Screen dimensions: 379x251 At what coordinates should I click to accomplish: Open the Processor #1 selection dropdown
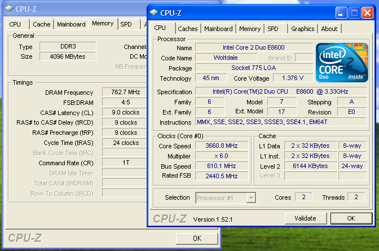coord(251,198)
